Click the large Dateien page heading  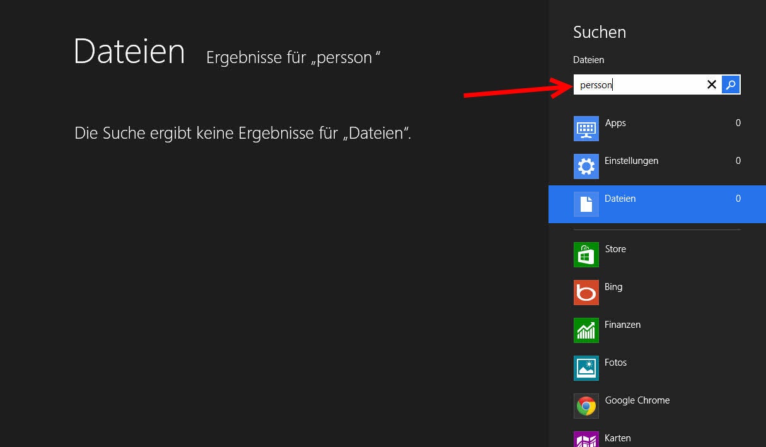pyautogui.click(x=129, y=52)
